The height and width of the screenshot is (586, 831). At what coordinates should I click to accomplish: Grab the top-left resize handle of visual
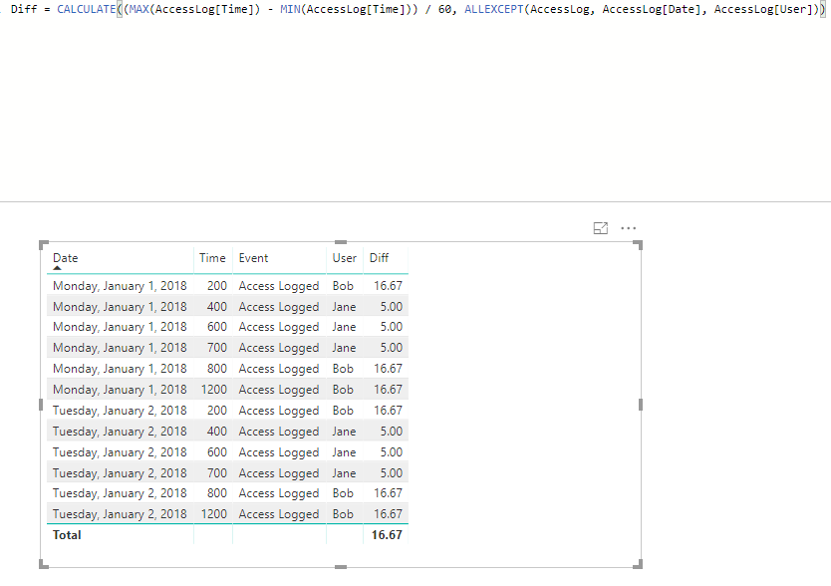click(44, 245)
